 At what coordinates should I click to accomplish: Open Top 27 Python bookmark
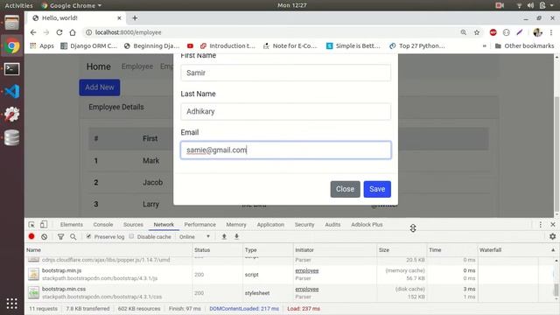click(417, 45)
